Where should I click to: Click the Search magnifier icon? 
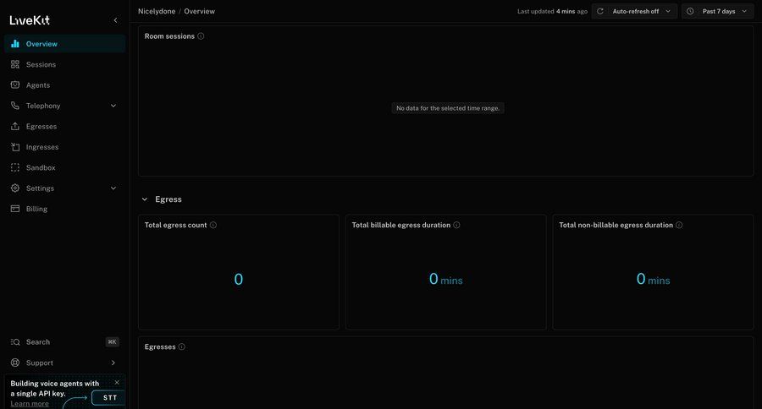click(x=15, y=342)
